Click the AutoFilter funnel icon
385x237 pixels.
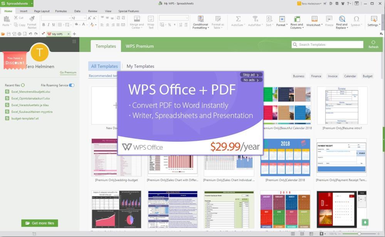(255, 19)
